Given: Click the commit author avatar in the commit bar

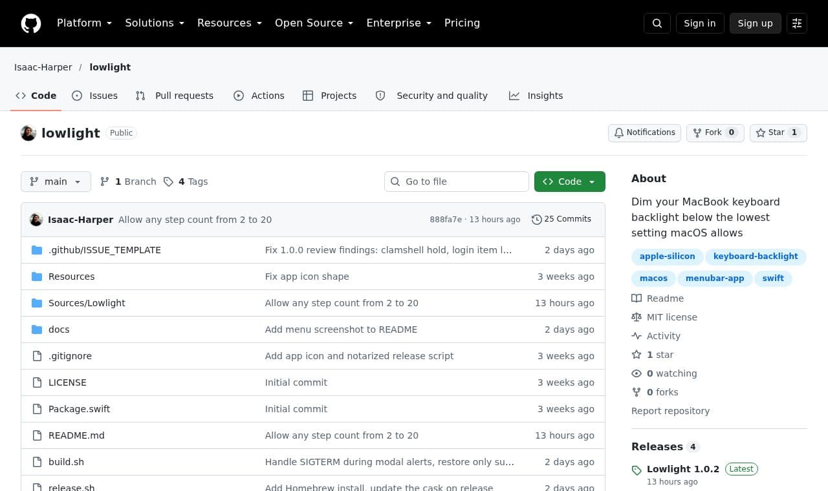Looking at the screenshot, I should coord(36,220).
